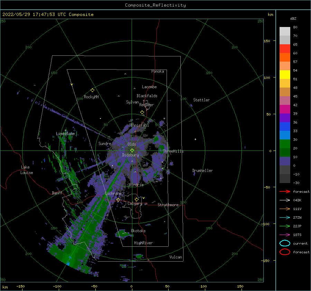Click the green 30 dBZ color swatch
The image size is (311, 291).
pos(285,144)
